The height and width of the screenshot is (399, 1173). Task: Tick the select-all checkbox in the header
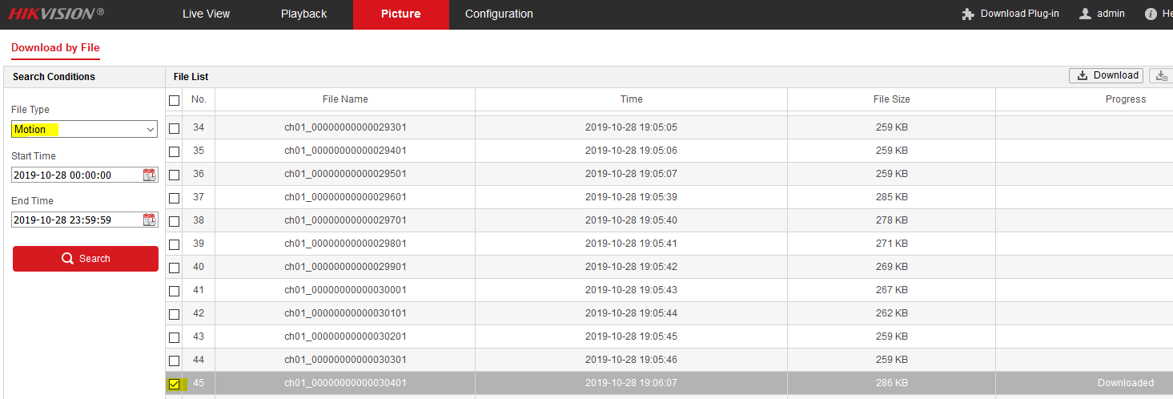(174, 100)
